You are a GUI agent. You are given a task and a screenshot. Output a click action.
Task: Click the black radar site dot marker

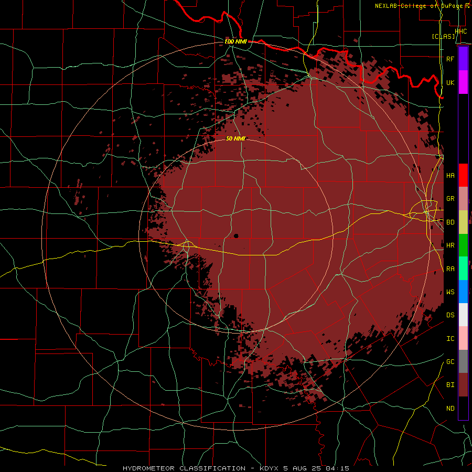(236, 236)
